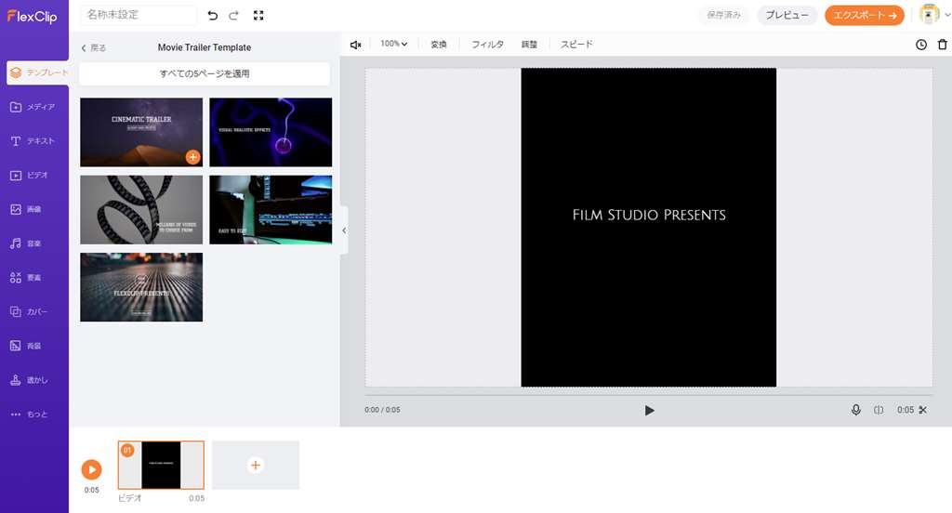
Task: Open the テキスト sidebar tab
Action: (x=33, y=141)
